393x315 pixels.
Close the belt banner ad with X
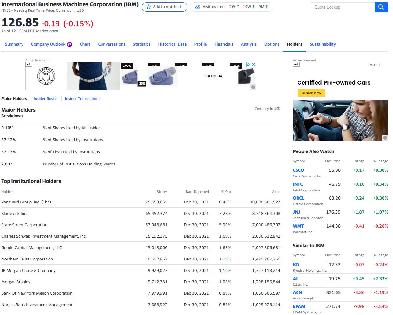[253, 64]
